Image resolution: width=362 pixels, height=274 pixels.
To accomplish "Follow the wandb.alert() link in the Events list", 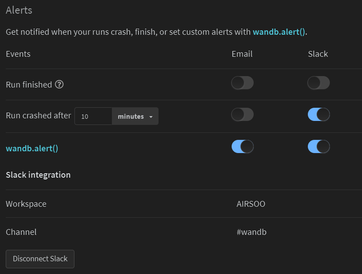I will [x=32, y=148].
